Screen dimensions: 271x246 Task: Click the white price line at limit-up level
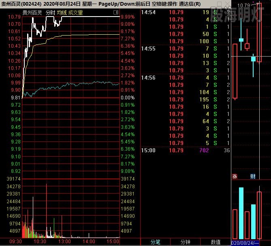click(x=91, y=17)
